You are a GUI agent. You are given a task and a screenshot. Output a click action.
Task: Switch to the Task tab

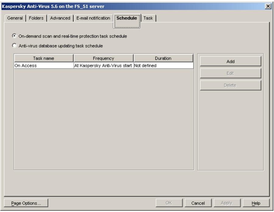pyautogui.click(x=148, y=18)
